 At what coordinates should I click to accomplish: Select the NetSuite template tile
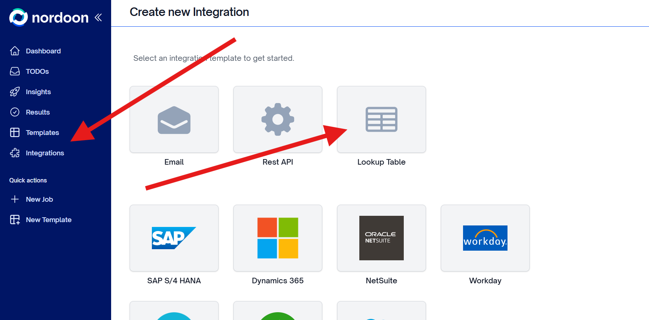point(381,238)
